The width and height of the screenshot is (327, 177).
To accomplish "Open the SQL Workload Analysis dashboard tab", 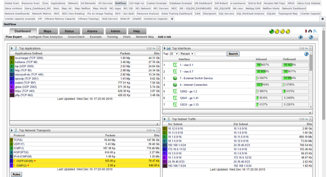I will (x=250, y=14).
